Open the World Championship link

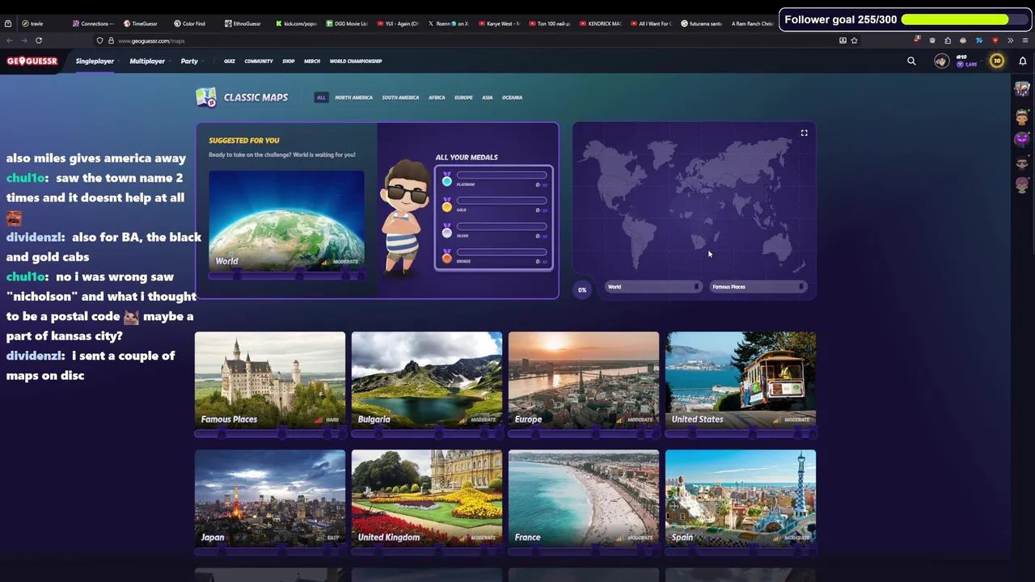click(x=356, y=61)
